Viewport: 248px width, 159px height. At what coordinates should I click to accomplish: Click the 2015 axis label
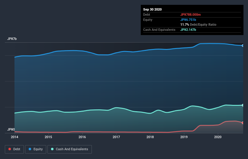click(x=48, y=137)
